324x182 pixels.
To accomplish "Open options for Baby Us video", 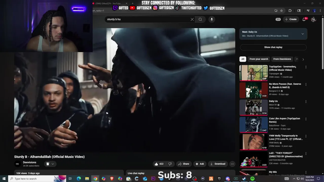I will (306, 102).
